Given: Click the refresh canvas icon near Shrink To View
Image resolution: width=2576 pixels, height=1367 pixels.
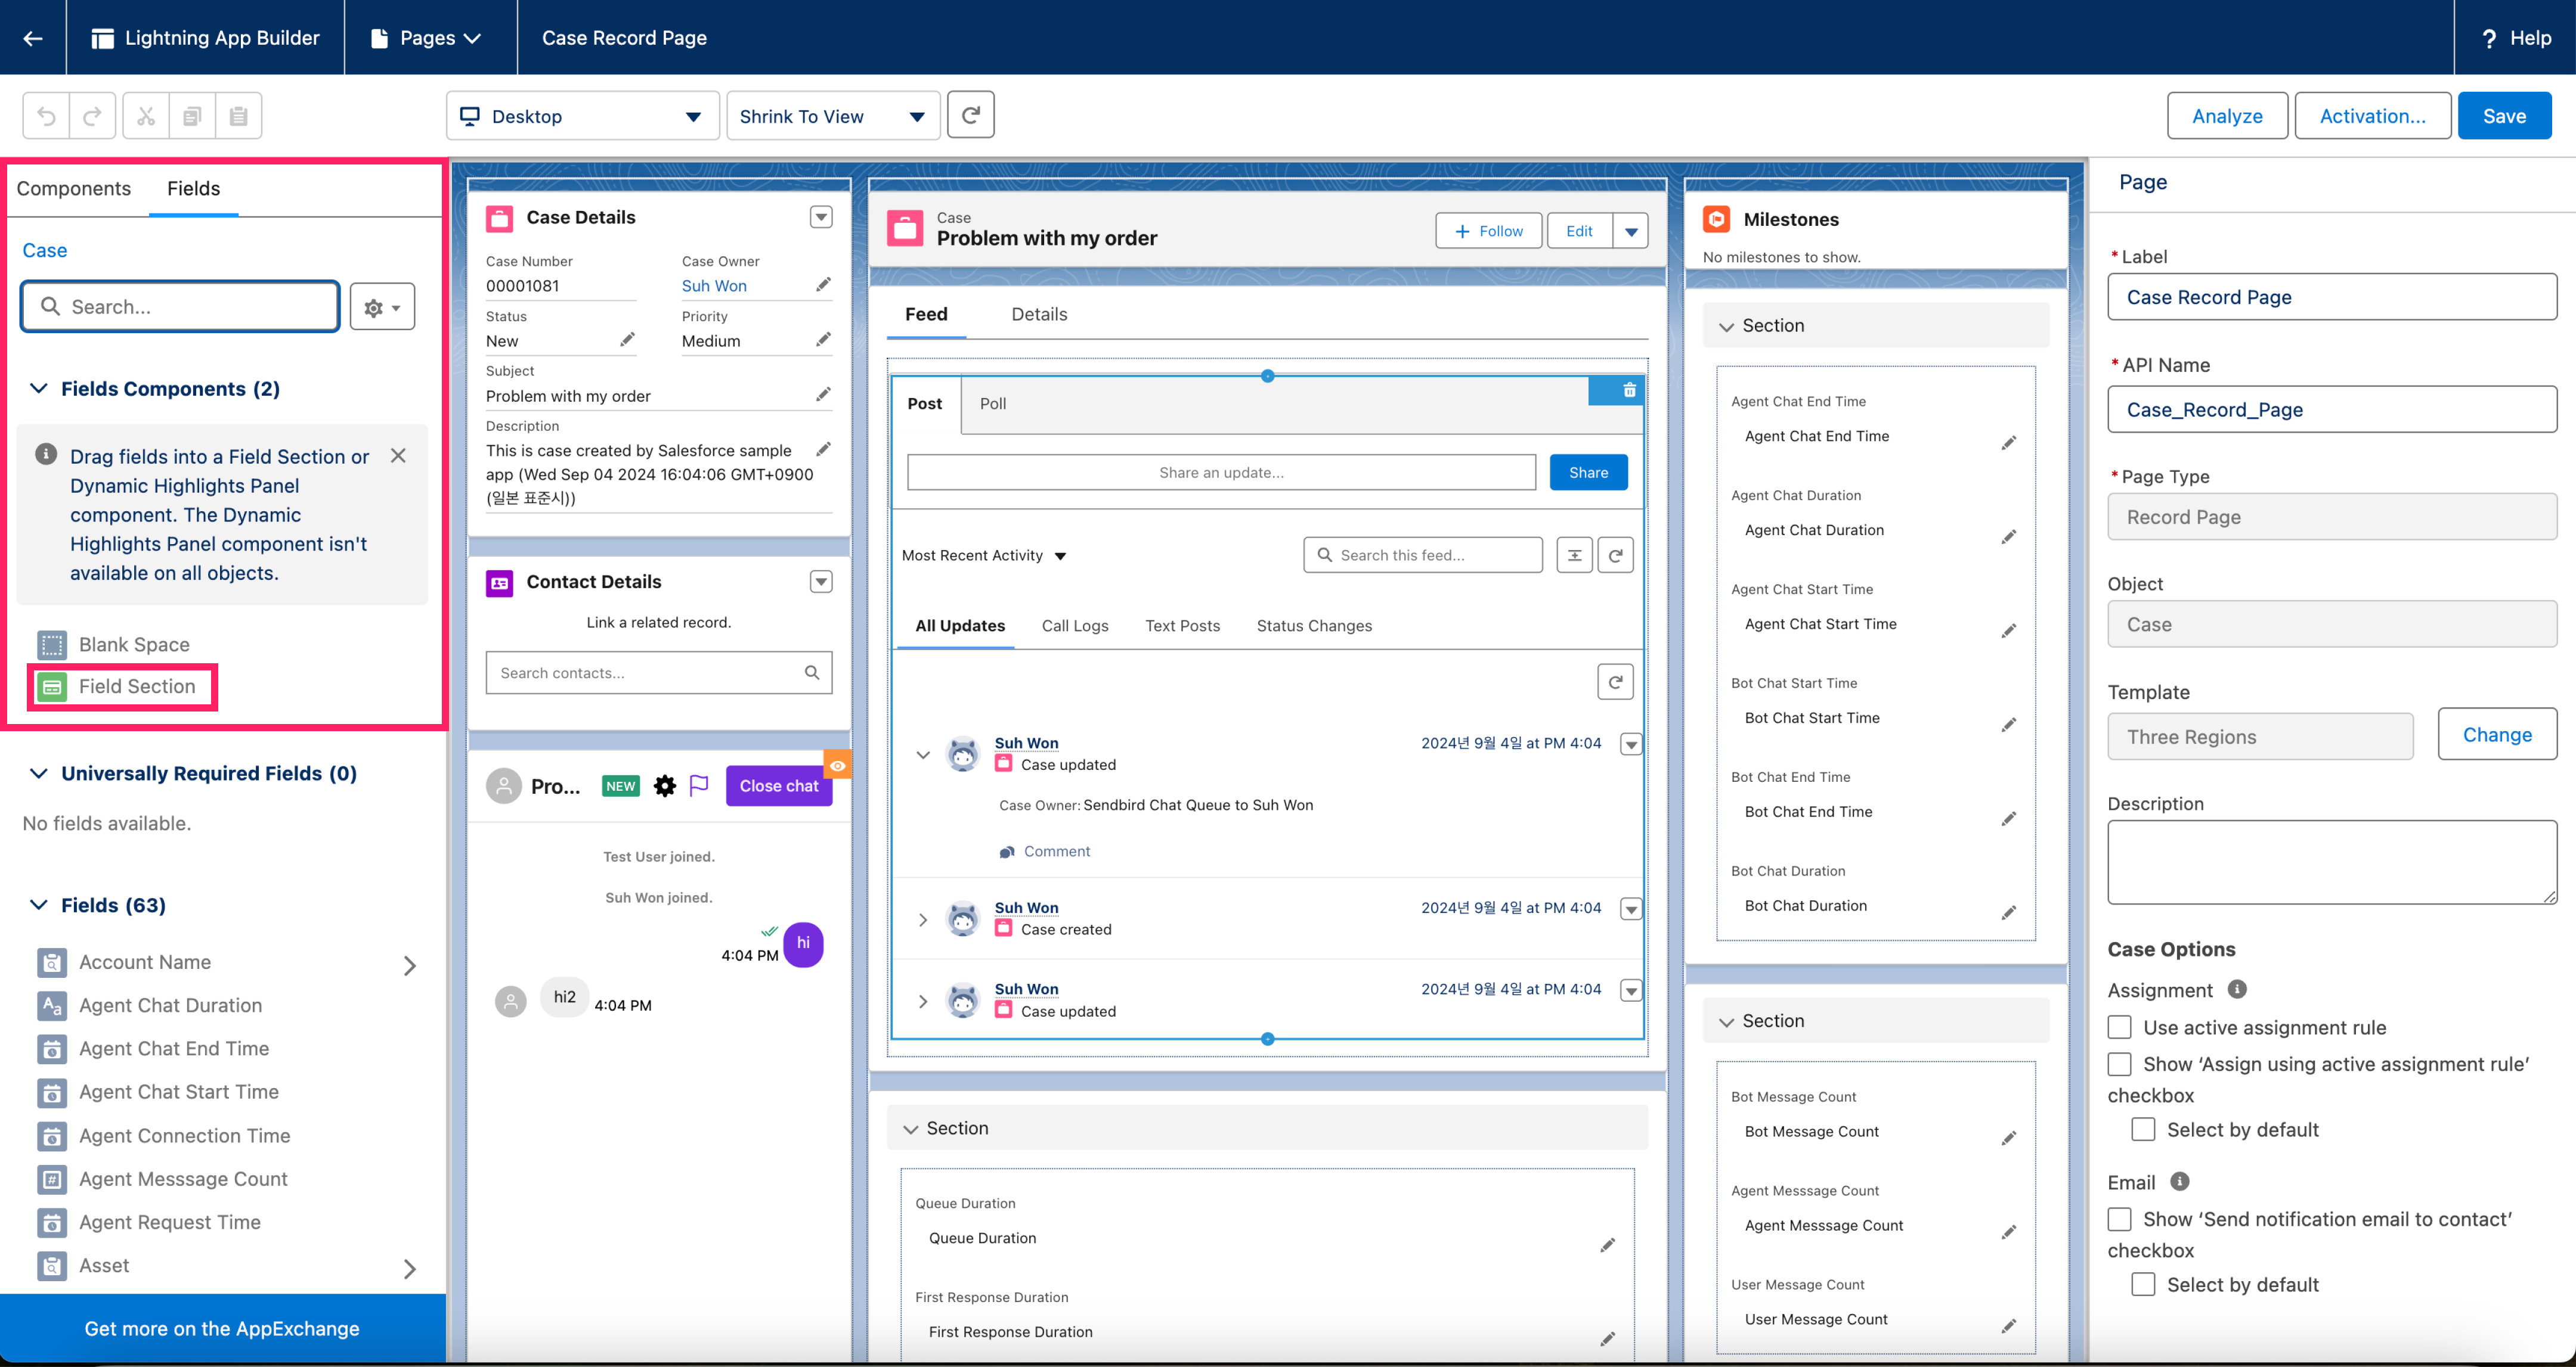Looking at the screenshot, I should 970,114.
